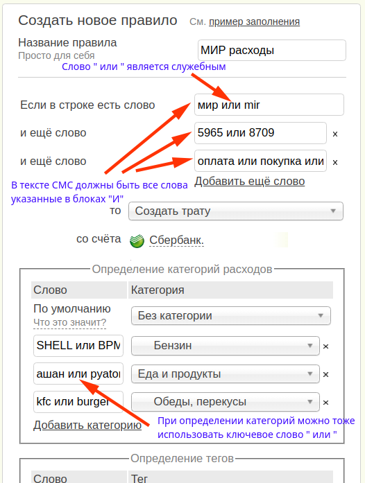Remove the '5965 или 8709' word row
Image resolution: width=365 pixels, height=483 pixels.
point(335,134)
